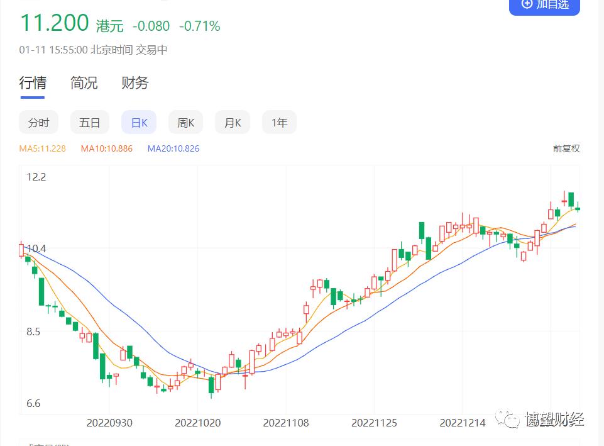Select the 1年 chart period
Viewport: 604px width, 446px height.
point(279,123)
